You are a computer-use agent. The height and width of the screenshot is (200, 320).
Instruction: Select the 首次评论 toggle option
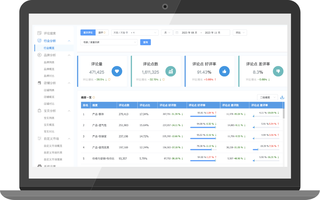[88, 33]
